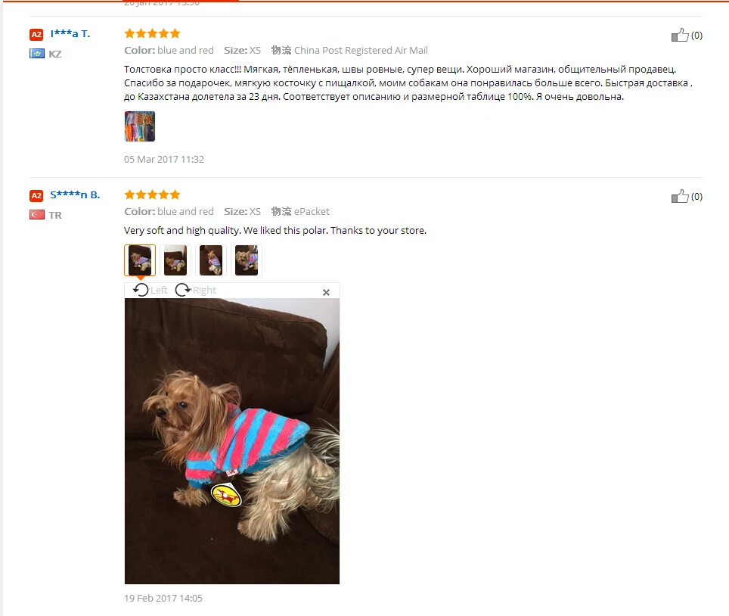Click the A2 badge beside I***a T.
This screenshot has width=729, height=616.
36,34
